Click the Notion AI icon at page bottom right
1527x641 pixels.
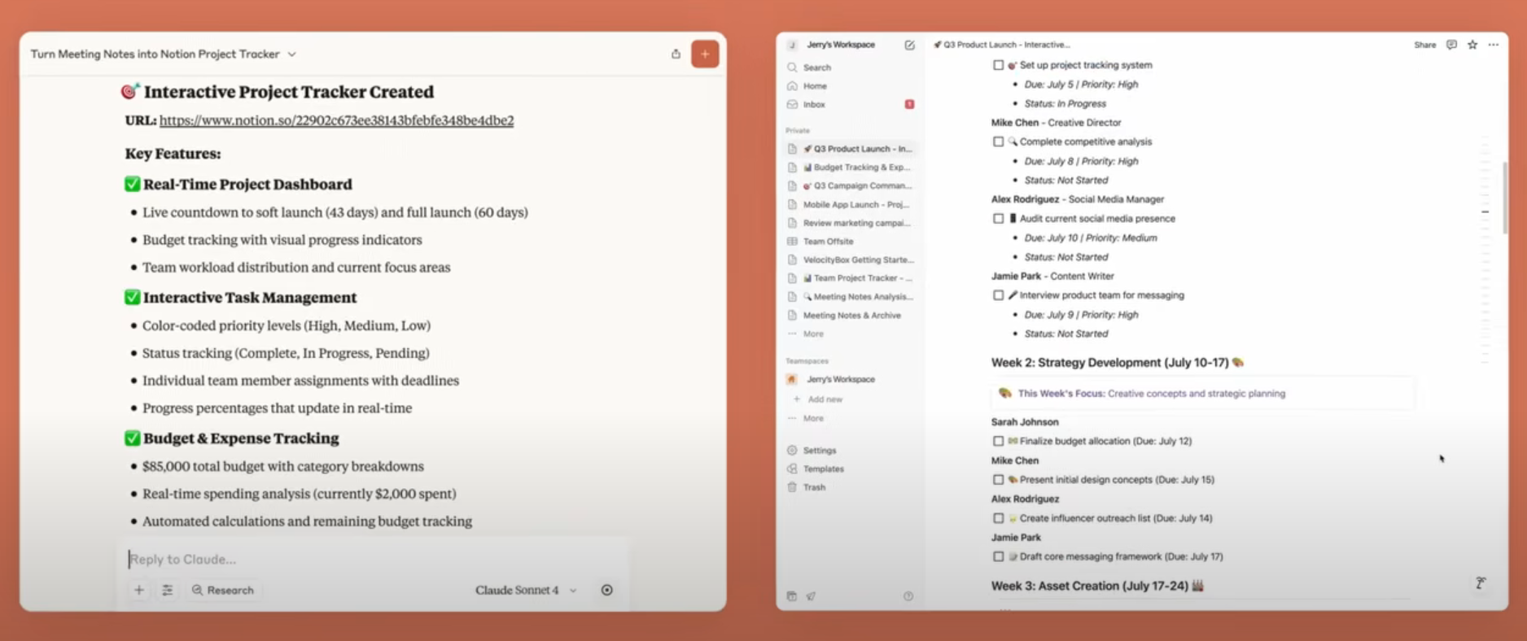click(1481, 583)
